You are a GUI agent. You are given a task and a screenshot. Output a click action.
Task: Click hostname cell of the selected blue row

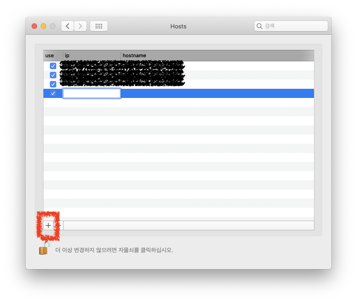tap(217, 93)
